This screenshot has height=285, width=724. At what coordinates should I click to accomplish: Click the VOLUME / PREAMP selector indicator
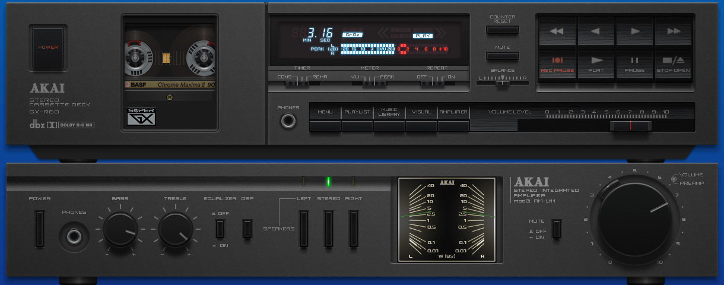click(x=674, y=178)
